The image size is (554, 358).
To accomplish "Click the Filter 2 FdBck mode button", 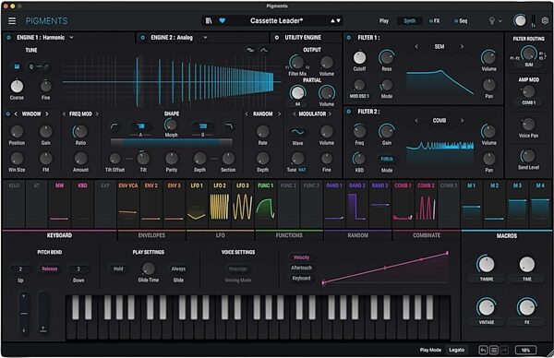I will coord(387,159).
